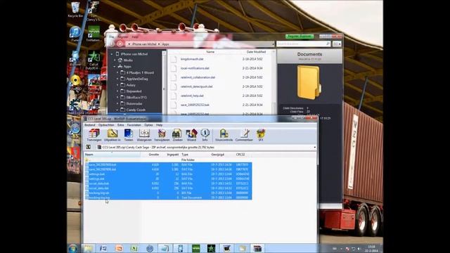Click the Verwijderen (delete) icon in WinRAR

click(162, 135)
